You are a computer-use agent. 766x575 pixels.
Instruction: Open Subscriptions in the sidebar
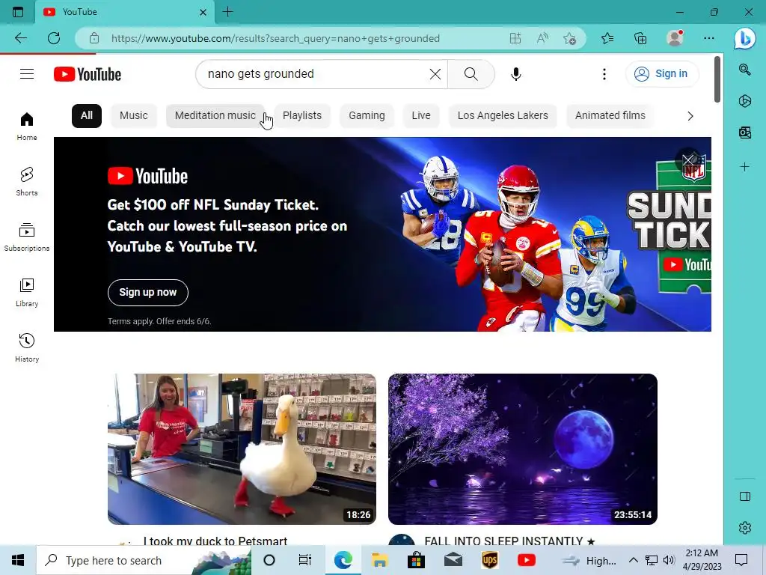tap(27, 237)
